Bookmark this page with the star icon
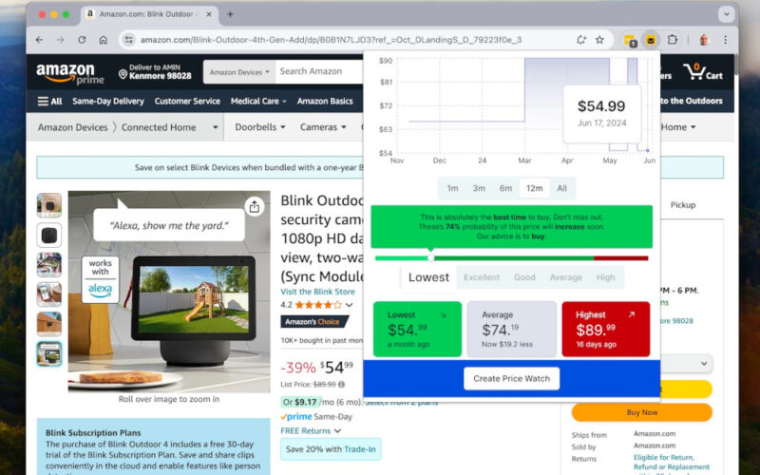 (x=599, y=40)
